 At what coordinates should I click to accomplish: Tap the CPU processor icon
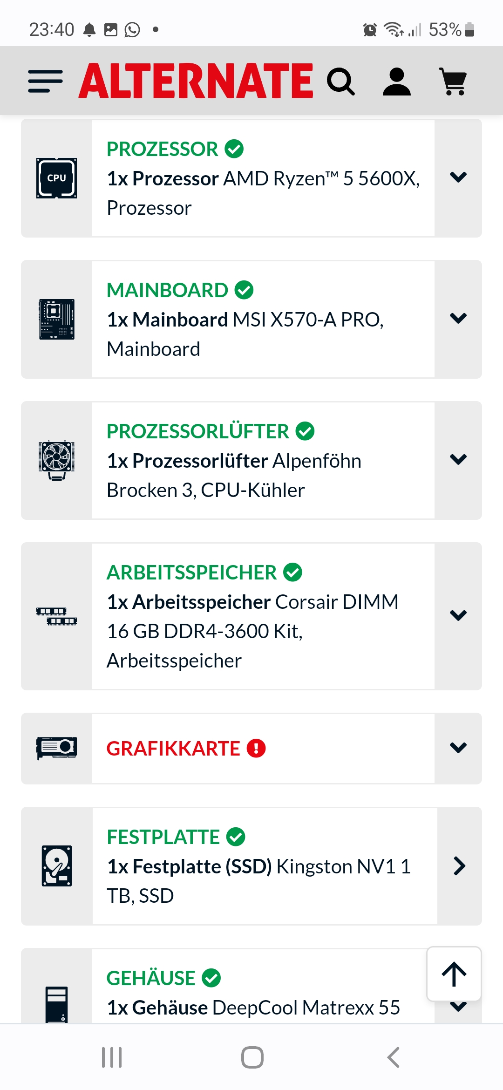click(56, 178)
